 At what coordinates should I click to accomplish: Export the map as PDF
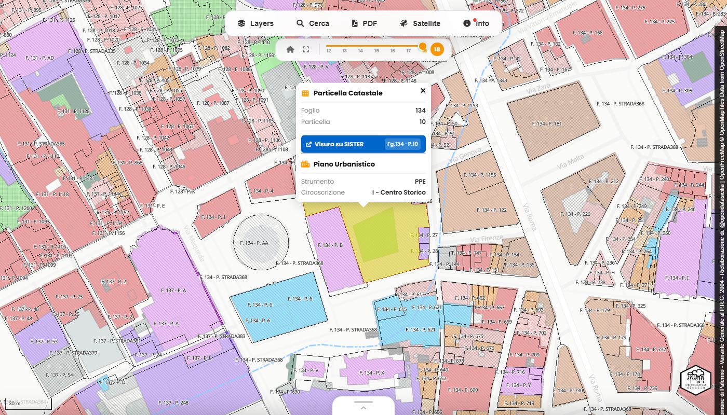point(364,23)
